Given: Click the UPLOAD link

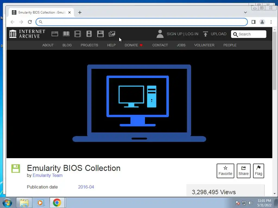Looking at the screenshot, I should tap(219, 34).
